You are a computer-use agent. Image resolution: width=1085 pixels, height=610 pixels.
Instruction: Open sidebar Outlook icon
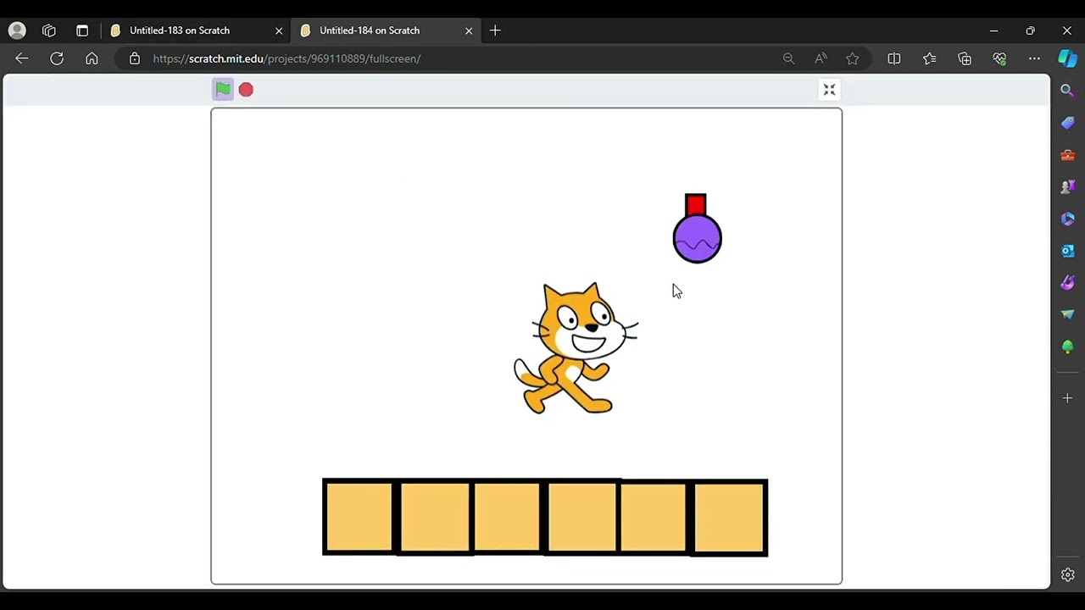1067,251
